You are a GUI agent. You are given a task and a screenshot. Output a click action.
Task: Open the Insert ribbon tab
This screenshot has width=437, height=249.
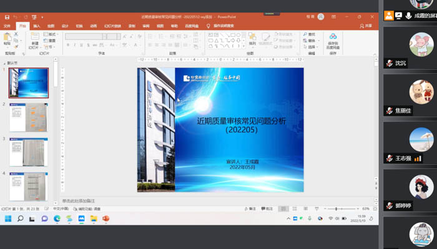(37, 26)
